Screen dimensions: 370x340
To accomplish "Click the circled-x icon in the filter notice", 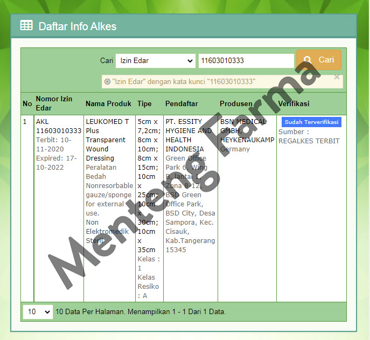I will [107, 82].
